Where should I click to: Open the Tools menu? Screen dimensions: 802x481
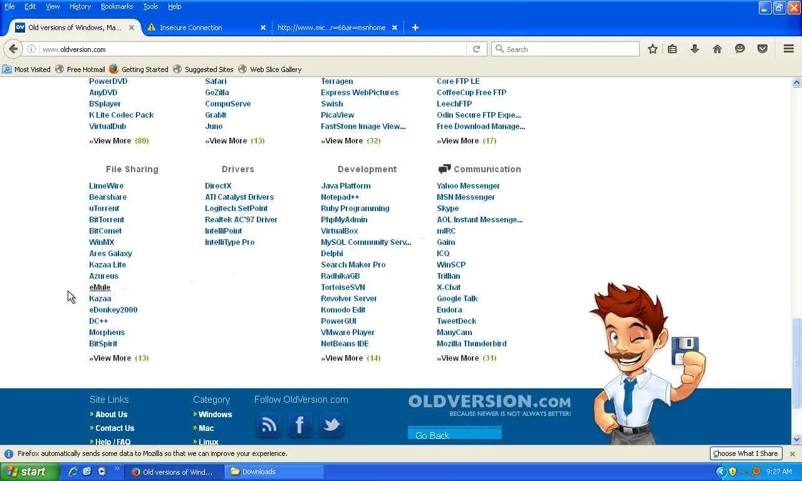pos(150,6)
